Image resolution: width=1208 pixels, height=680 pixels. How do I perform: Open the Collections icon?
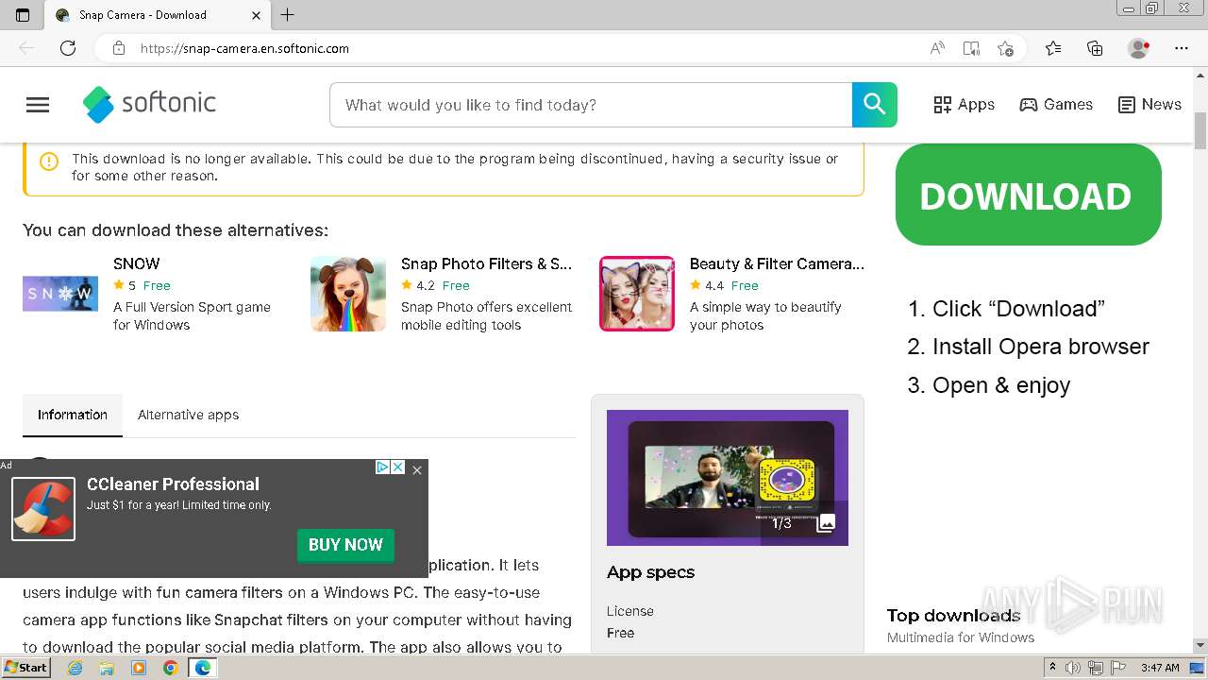[1095, 48]
